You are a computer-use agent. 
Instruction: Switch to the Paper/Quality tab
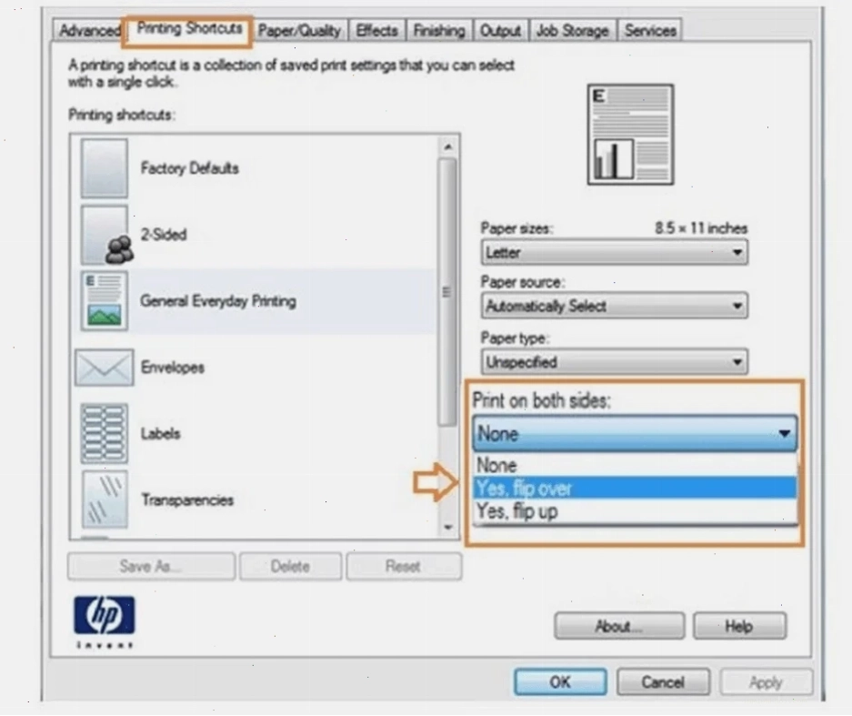click(x=299, y=30)
